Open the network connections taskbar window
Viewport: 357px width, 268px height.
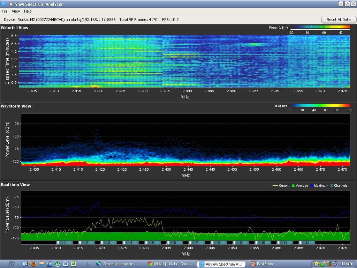[x=118, y=264]
